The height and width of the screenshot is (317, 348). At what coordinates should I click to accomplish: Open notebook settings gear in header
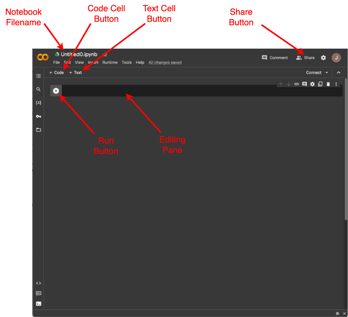tap(324, 58)
